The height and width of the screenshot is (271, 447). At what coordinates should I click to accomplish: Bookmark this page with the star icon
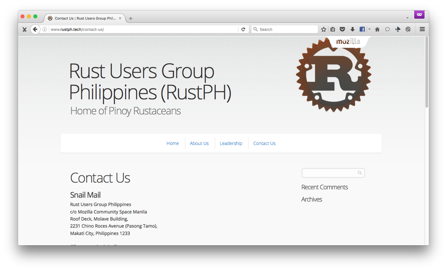(323, 29)
